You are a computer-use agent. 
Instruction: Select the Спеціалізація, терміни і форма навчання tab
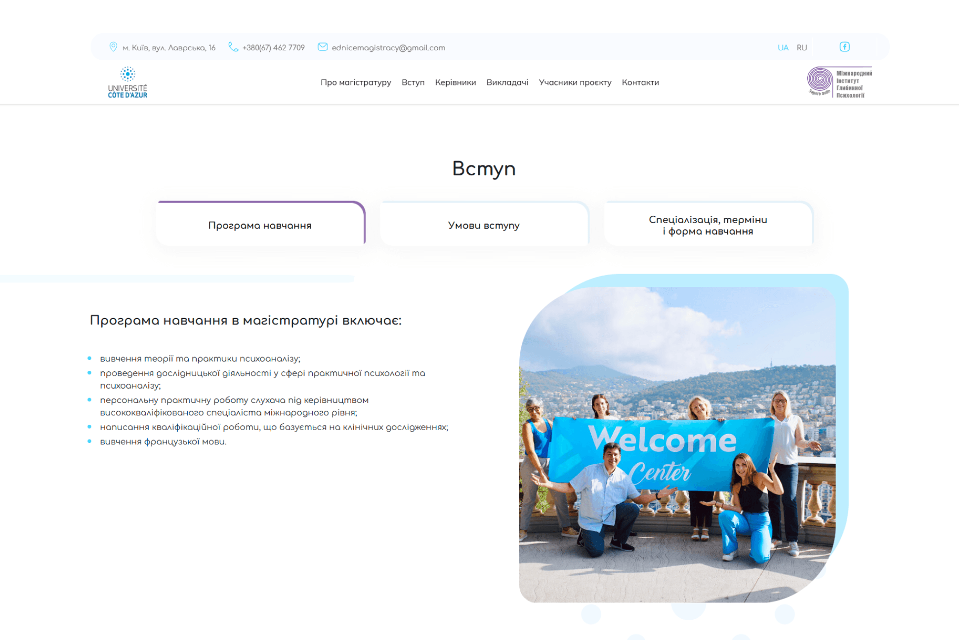[x=708, y=224]
